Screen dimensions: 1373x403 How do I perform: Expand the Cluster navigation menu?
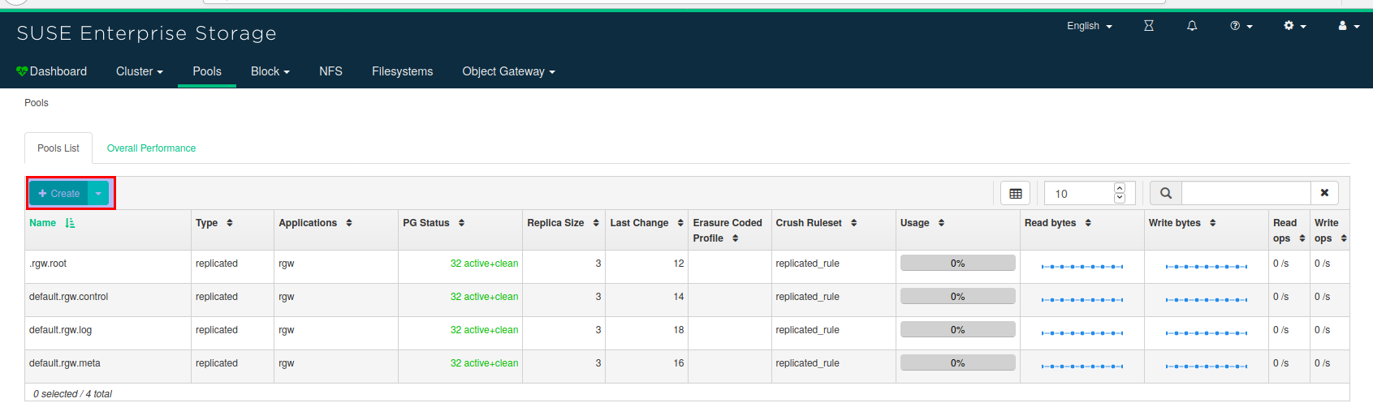[x=139, y=71]
